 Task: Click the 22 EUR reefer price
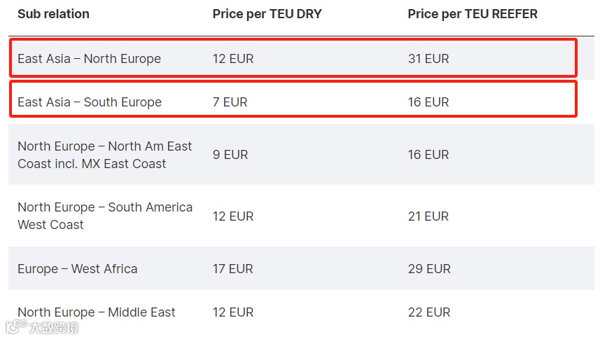click(x=429, y=312)
